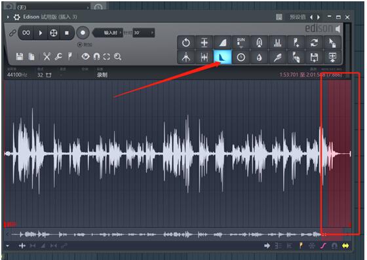Click the 44100Hz sample rate value
The height and width of the screenshot is (260, 367).
tap(17, 75)
